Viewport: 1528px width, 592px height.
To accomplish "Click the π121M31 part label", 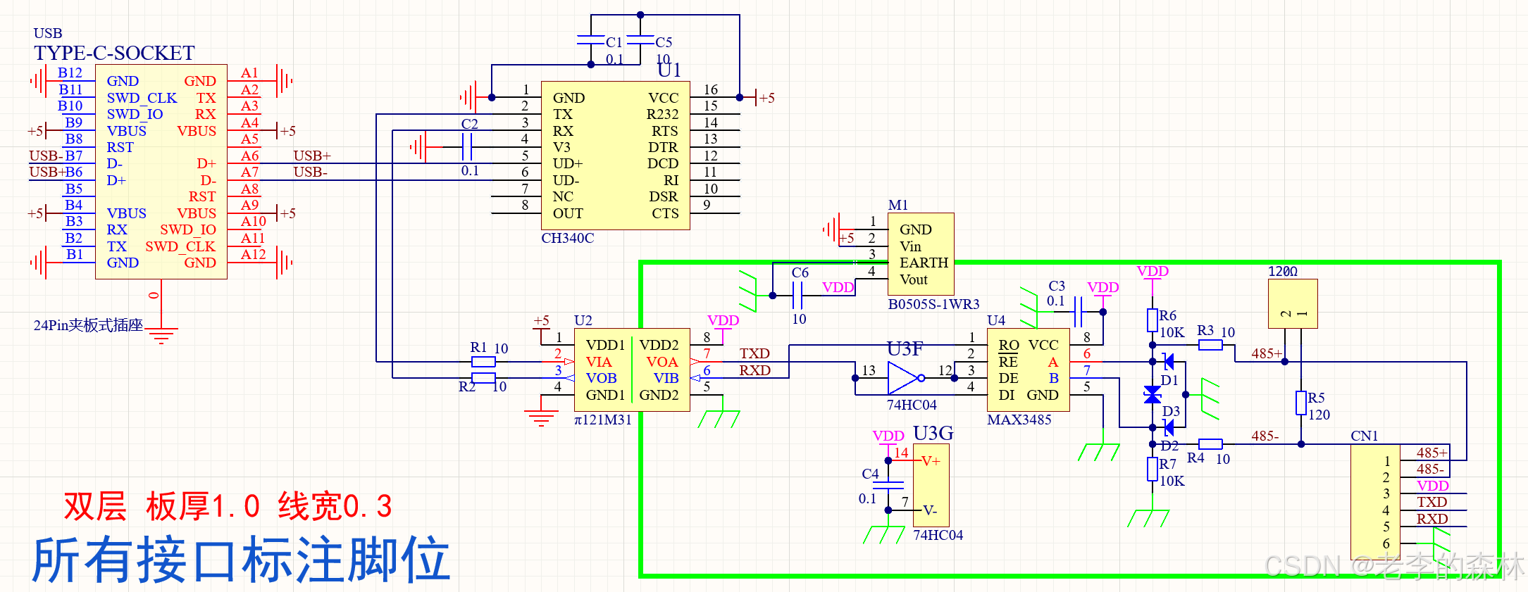I will (x=603, y=420).
